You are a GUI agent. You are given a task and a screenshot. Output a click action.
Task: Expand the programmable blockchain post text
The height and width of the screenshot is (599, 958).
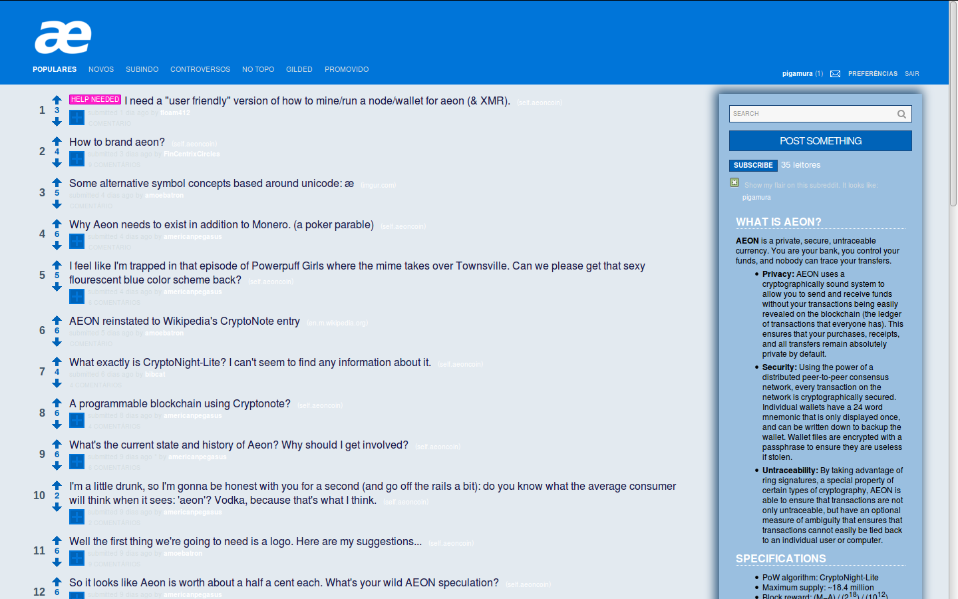coord(77,421)
